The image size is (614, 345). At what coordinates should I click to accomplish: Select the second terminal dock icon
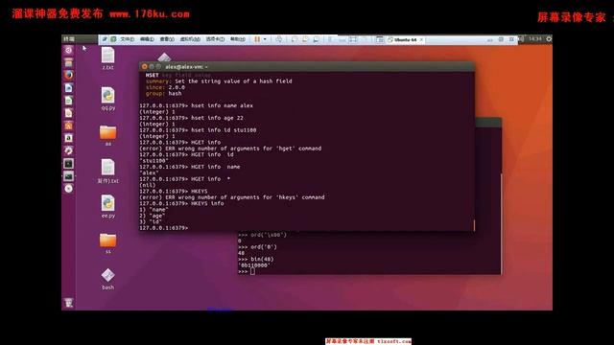point(68,176)
